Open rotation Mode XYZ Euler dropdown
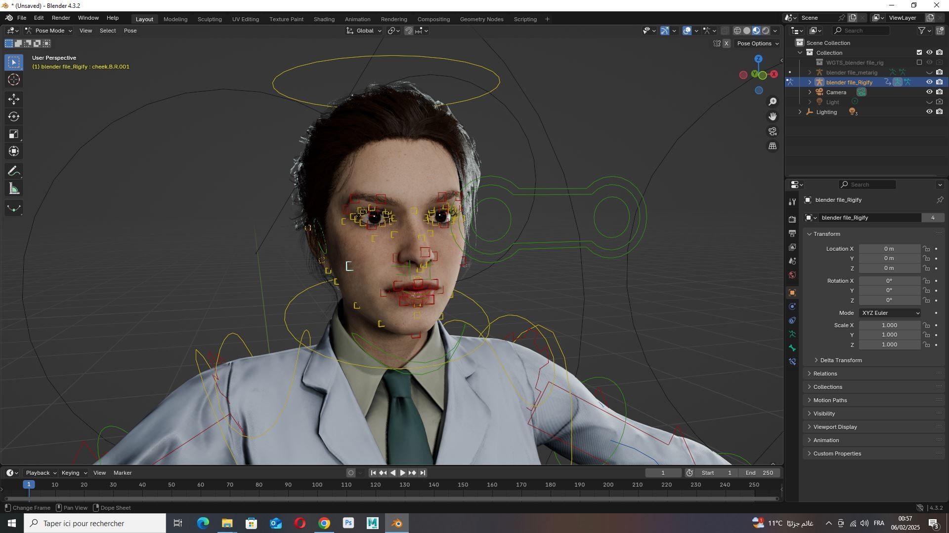Viewport: 949px width, 533px height. (x=890, y=313)
